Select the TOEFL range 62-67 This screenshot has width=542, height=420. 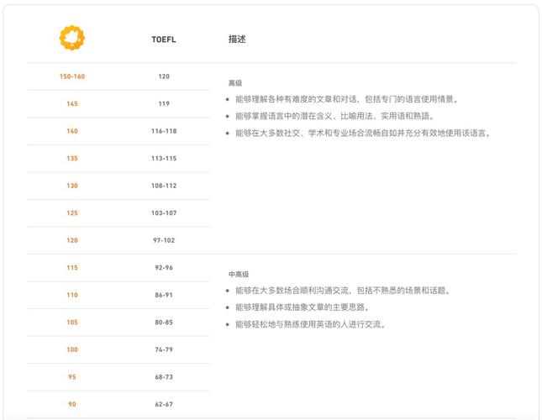[164, 404]
